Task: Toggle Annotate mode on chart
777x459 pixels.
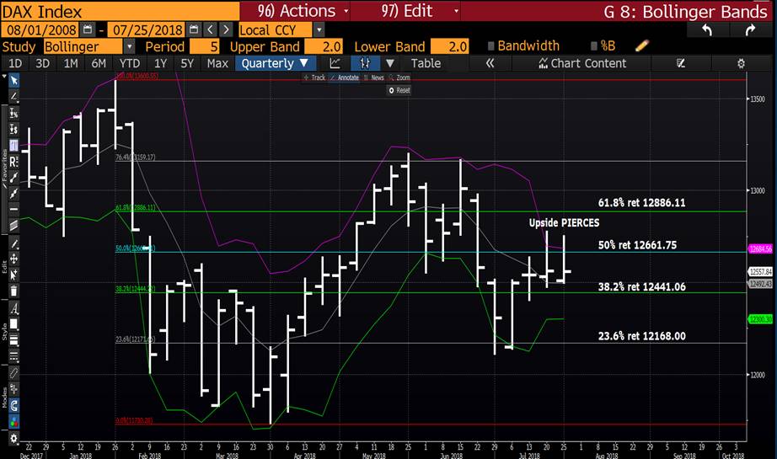Action: 344,77
